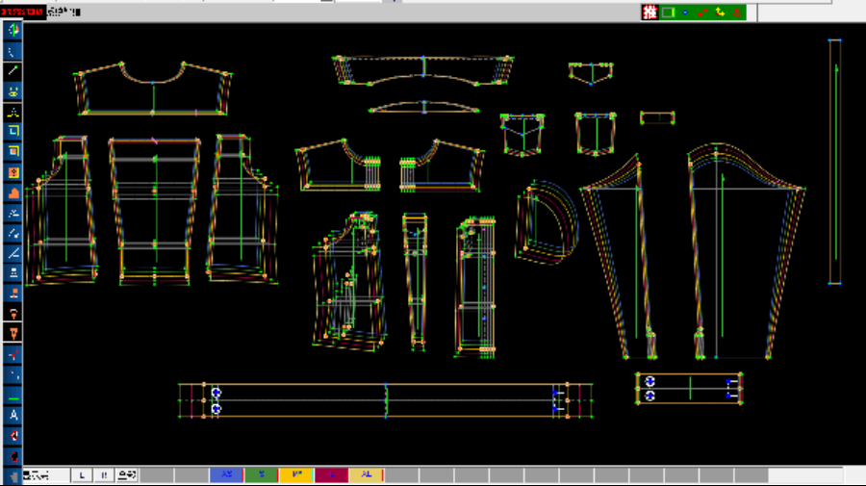This screenshot has height=486, width=866.
Task: Select the tan XL size swatch
Action: click(x=366, y=474)
